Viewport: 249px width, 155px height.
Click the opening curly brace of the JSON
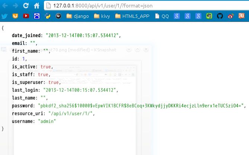3,28
